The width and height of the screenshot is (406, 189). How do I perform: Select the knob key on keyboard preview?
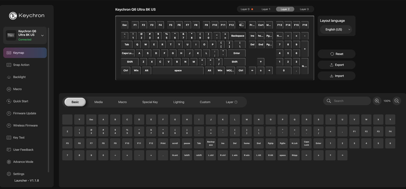(x=242, y=25)
